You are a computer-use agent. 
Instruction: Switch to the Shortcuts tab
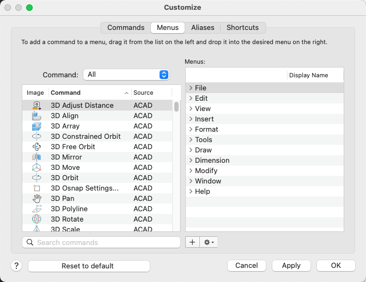pyautogui.click(x=243, y=28)
